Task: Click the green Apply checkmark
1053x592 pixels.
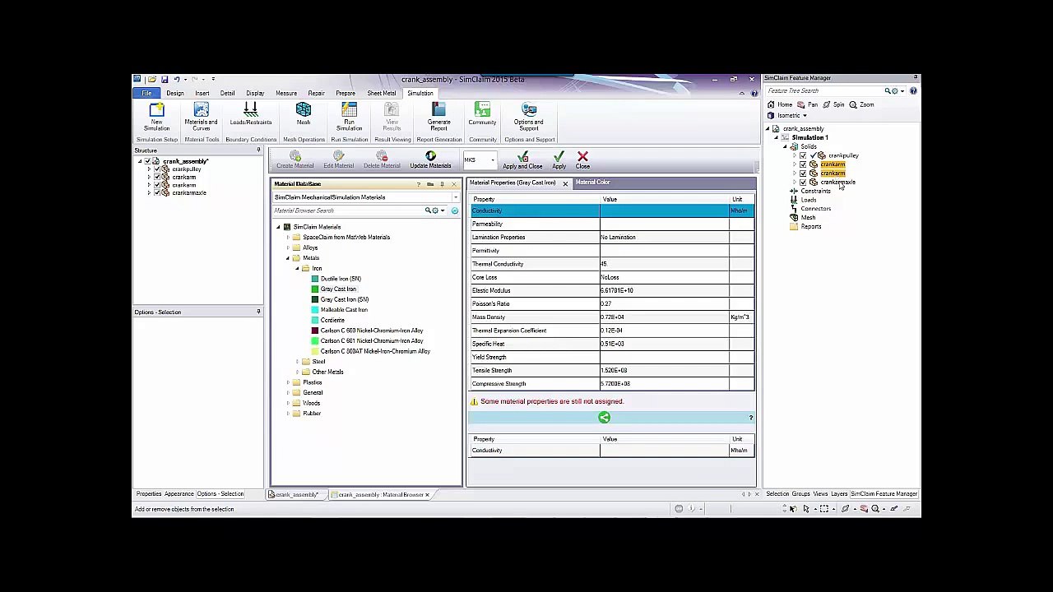Action: [559, 155]
